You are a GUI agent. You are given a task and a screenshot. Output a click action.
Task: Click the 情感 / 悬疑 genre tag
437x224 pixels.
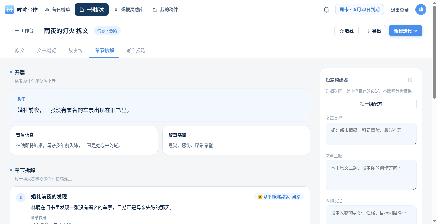coord(107,31)
